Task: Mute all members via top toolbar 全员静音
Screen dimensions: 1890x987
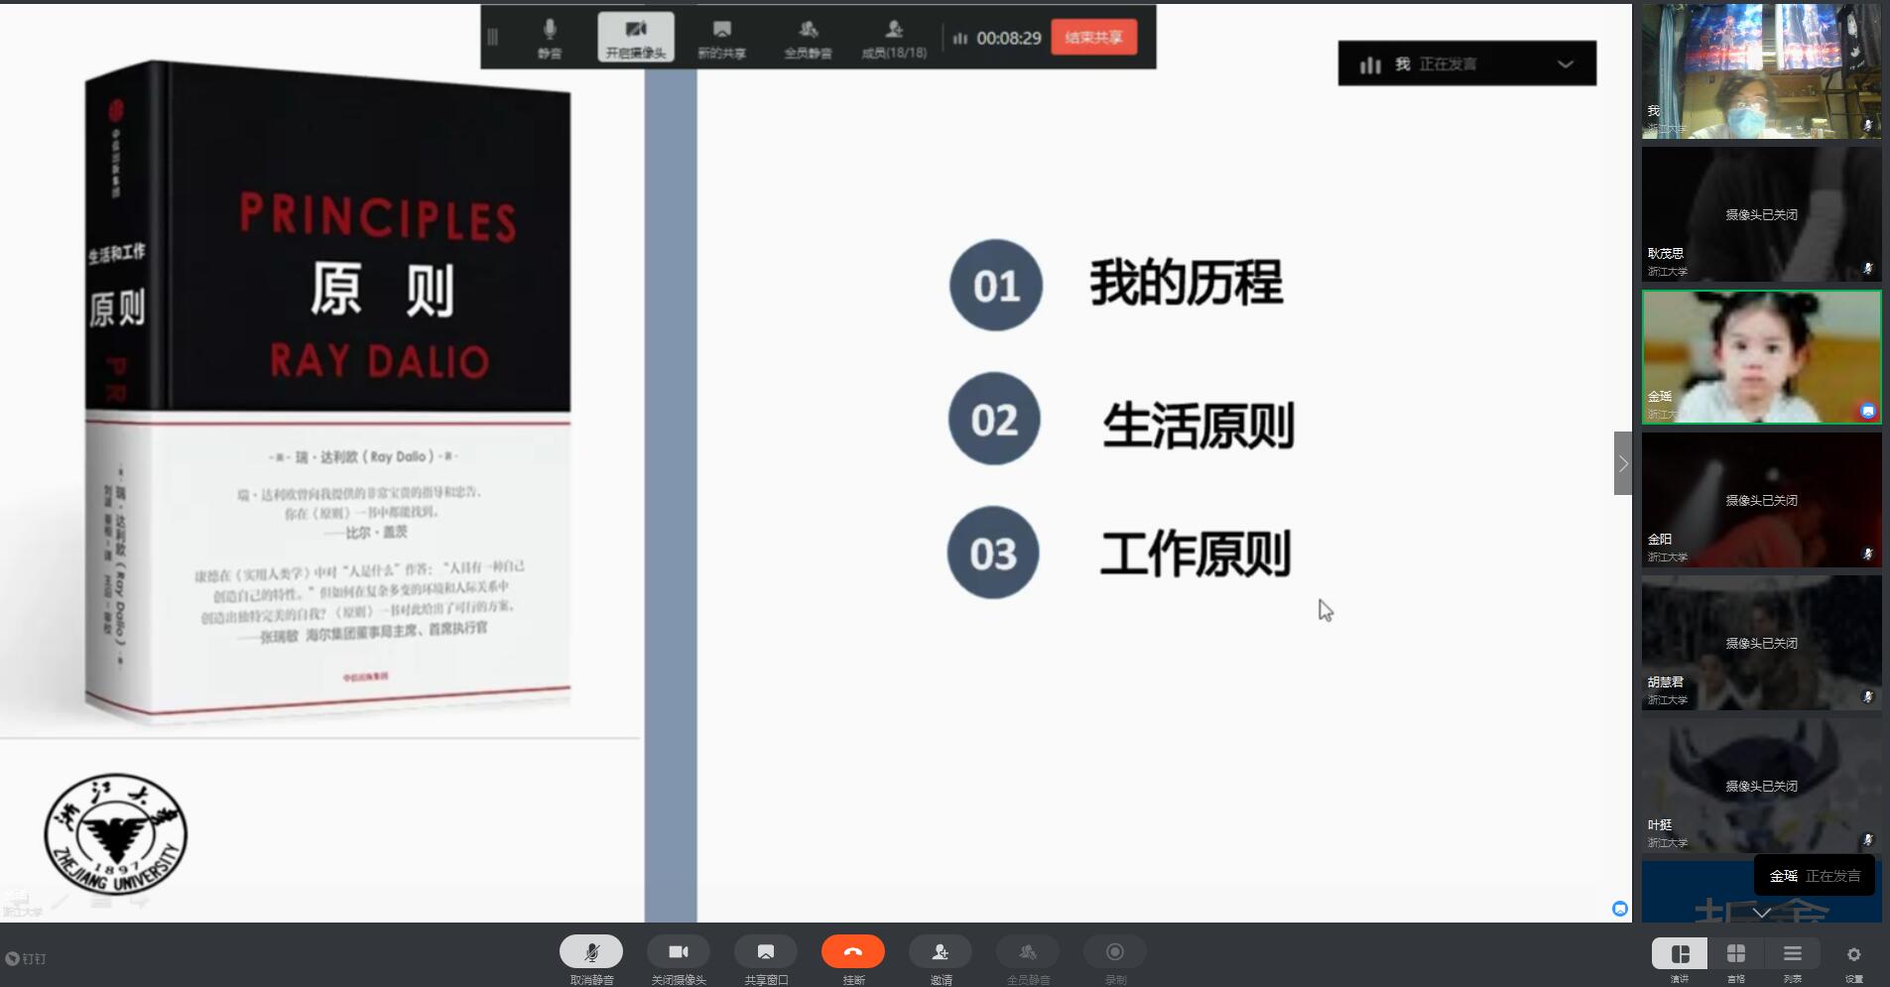Action: [x=808, y=38]
